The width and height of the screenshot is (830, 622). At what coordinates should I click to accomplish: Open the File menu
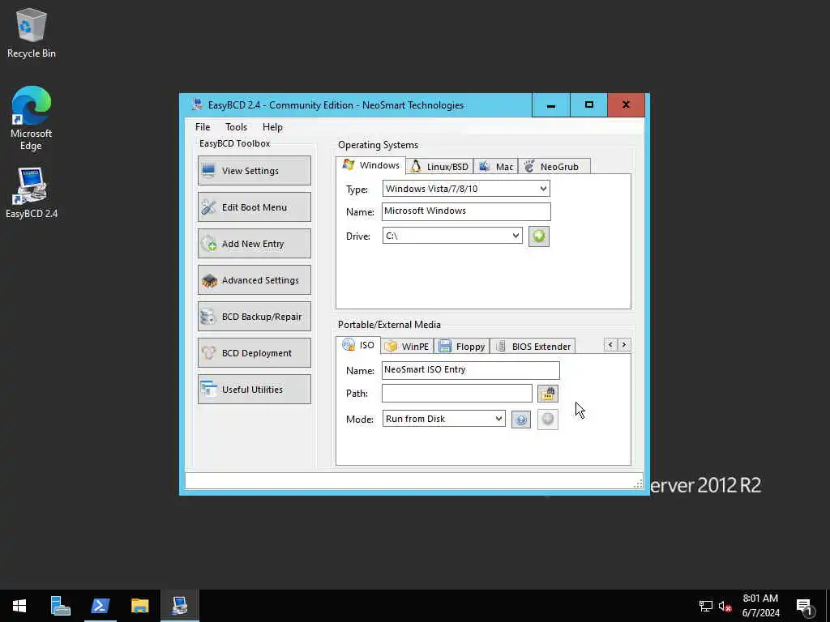202,127
